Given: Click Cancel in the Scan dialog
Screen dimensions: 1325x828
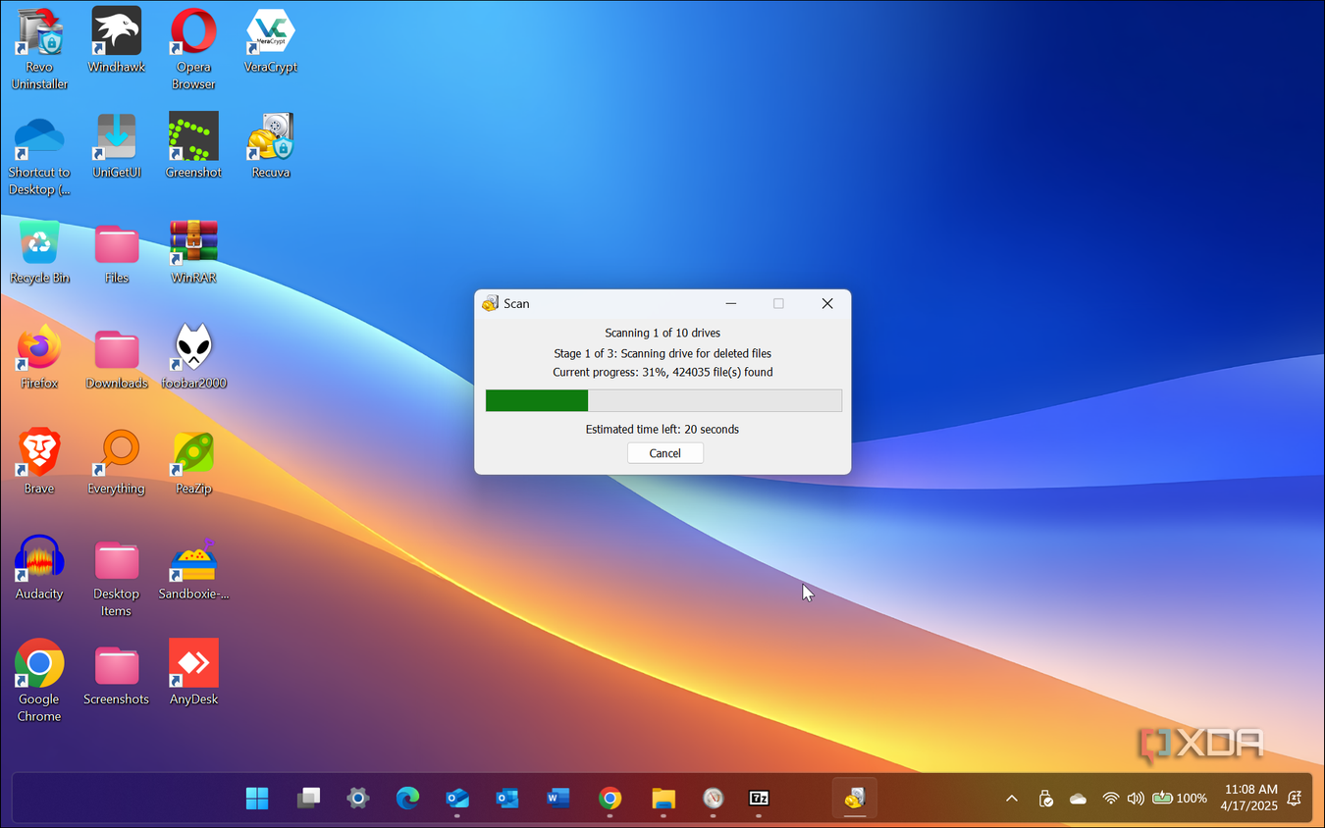Looking at the screenshot, I should [x=664, y=453].
